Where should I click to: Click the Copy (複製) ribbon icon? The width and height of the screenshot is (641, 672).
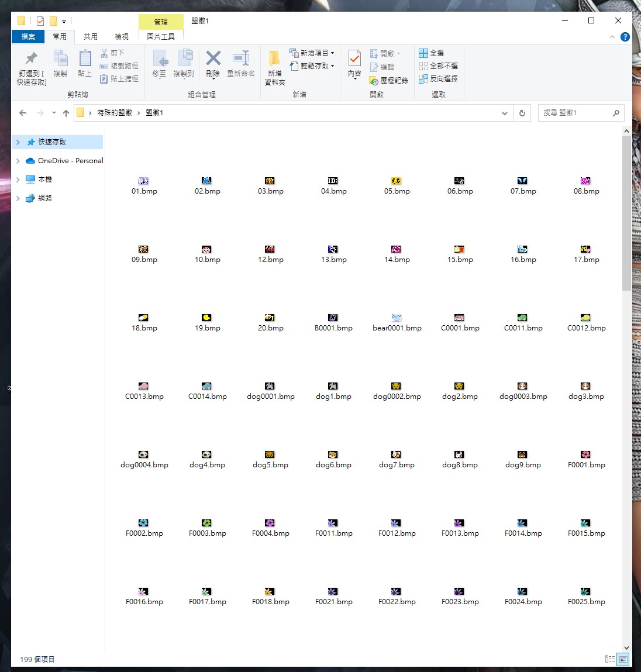click(60, 58)
